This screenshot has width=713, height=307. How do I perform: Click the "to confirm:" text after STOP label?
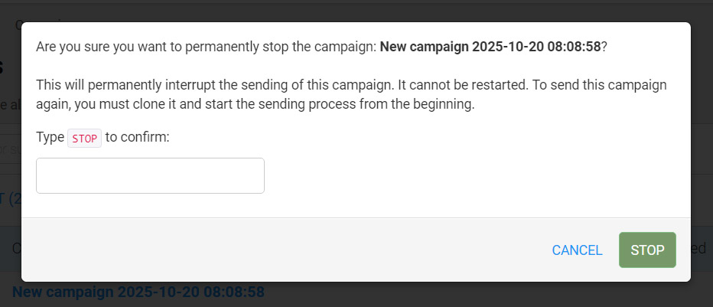tap(137, 137)
